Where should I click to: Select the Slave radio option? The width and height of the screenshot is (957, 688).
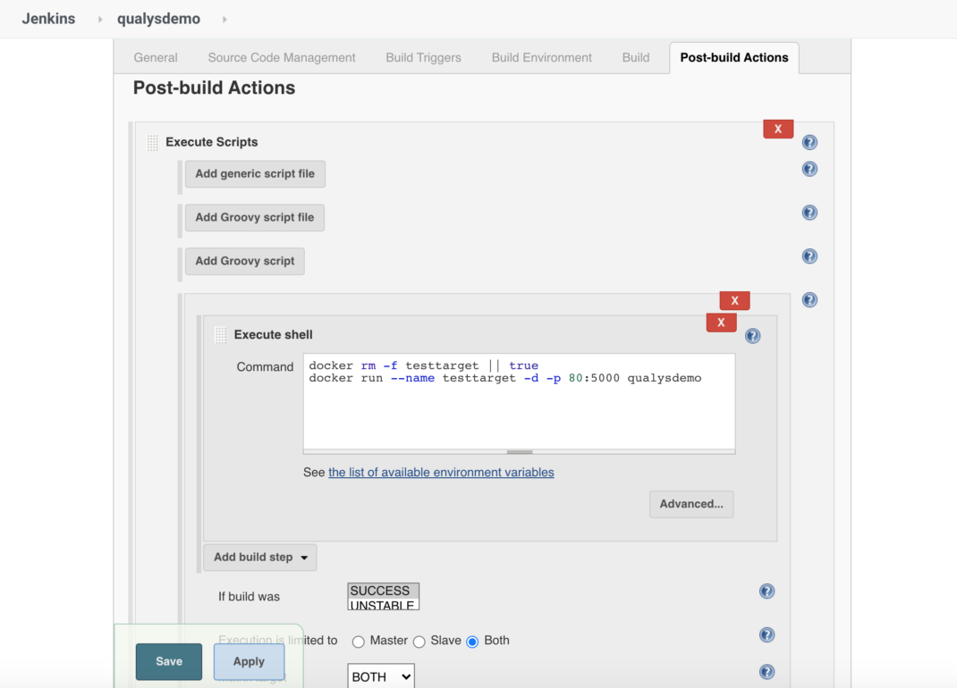click(x=419, y=642)
